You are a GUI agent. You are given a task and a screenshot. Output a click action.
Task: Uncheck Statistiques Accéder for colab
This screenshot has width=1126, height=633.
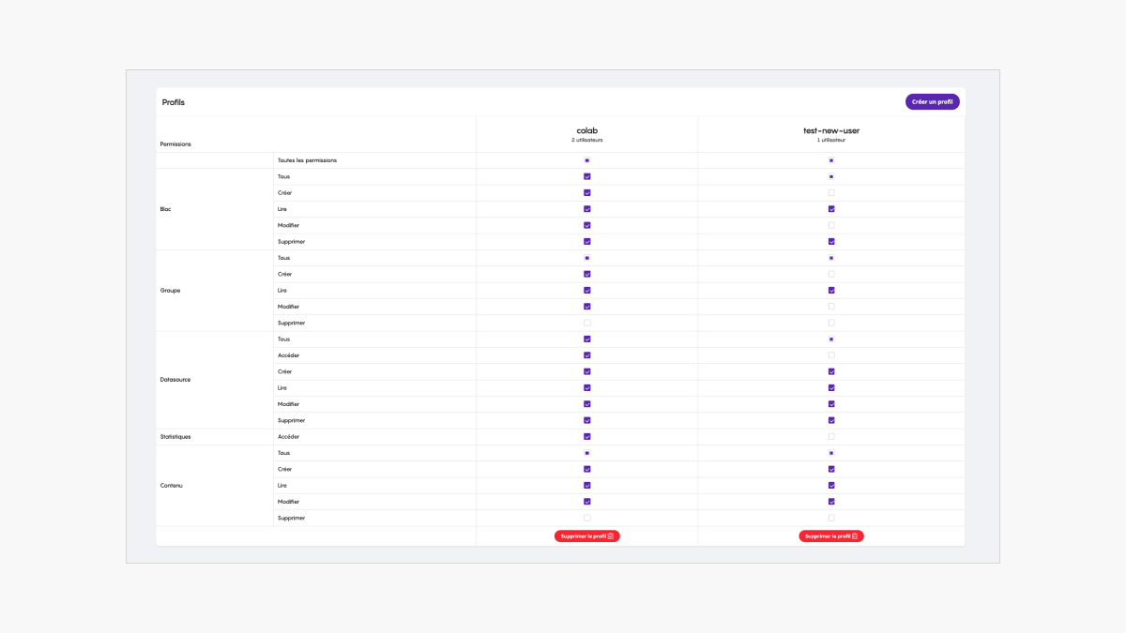[x=587, y=436]
